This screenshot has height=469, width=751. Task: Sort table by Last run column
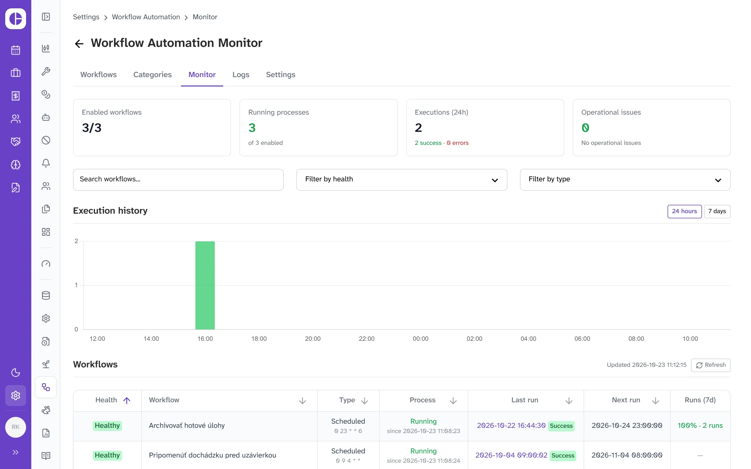pos(568,401)
